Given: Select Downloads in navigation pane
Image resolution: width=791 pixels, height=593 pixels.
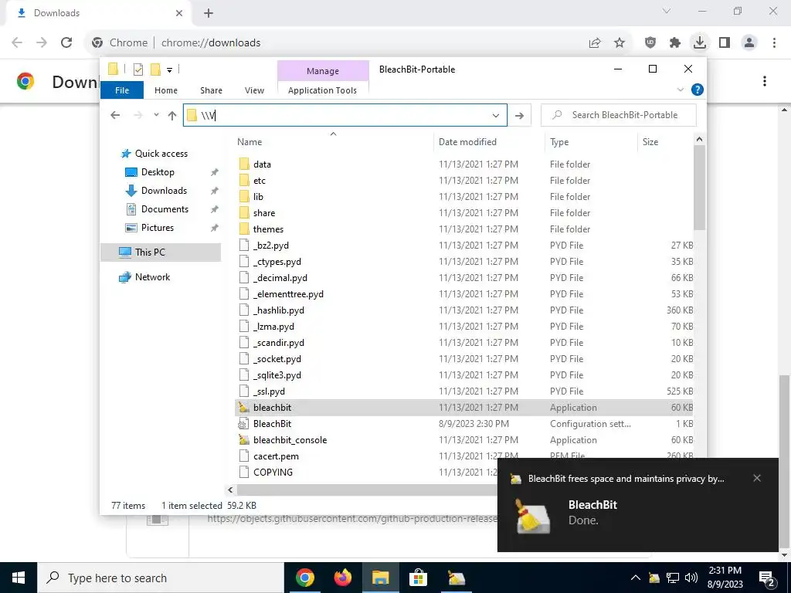Looking at the screenshot, I should (x=164, y=191).
